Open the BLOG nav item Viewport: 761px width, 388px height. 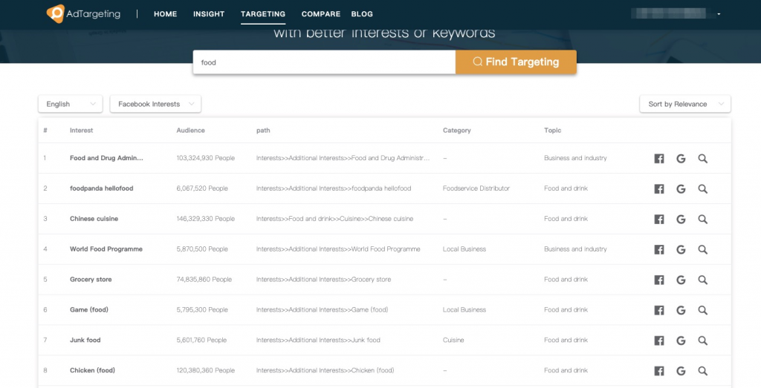[362, 14]
